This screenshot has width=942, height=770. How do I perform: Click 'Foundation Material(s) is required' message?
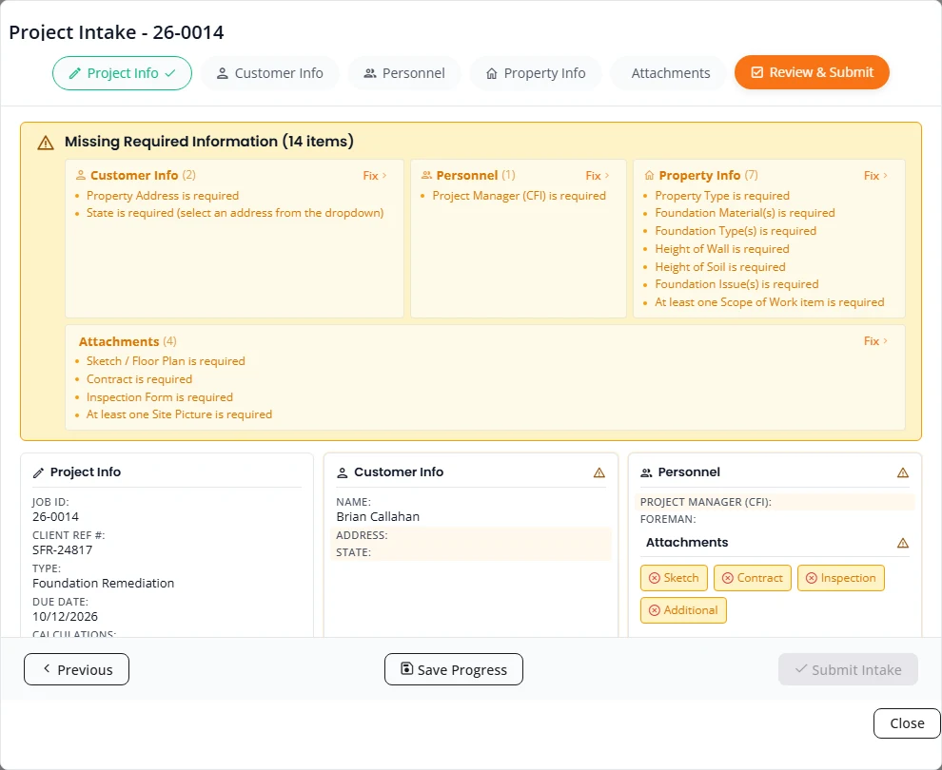coord(745,213)
